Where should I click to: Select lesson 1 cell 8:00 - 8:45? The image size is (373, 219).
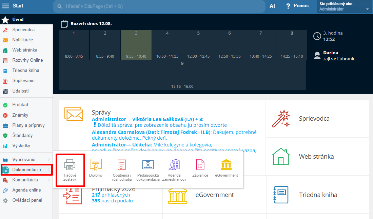[74, 45]
